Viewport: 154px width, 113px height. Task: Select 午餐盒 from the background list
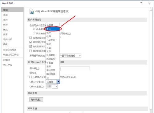point(53,63)
